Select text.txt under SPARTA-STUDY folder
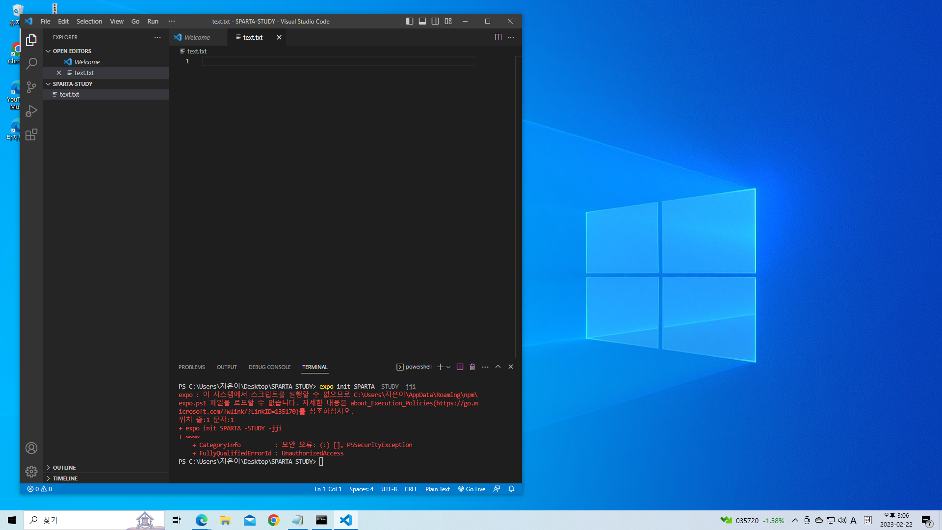The image size is (942, 530). coord(106,94)
